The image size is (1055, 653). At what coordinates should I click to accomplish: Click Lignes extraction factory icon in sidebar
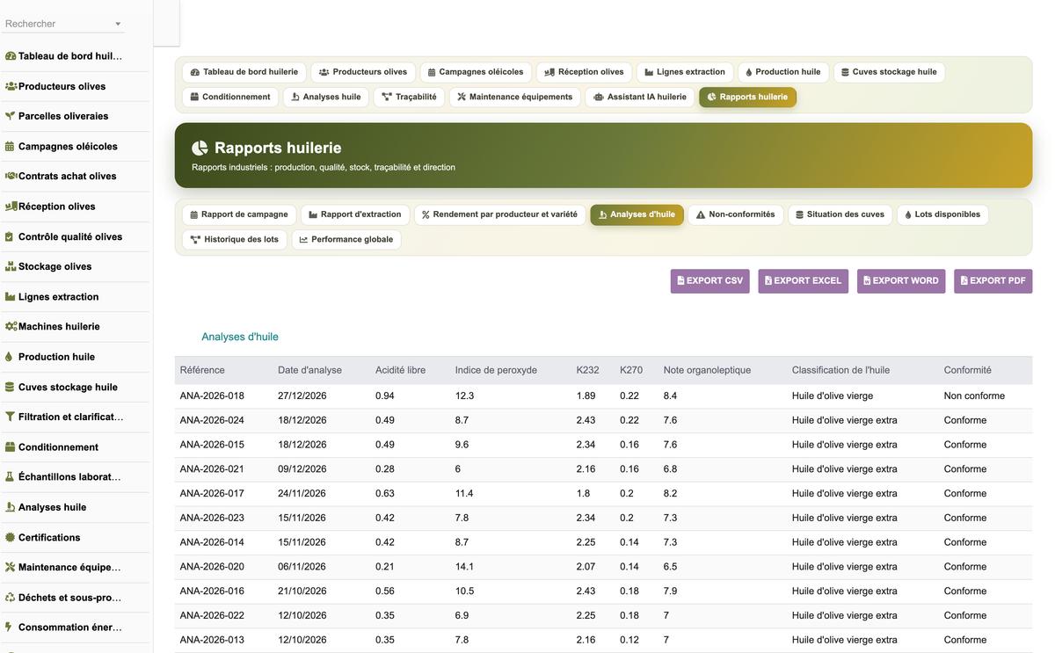11,297
